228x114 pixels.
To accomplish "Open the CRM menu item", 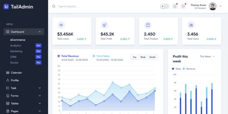I will (13, 57).
